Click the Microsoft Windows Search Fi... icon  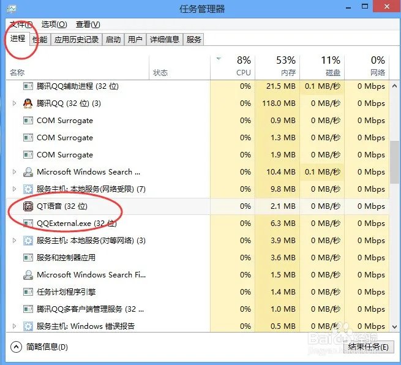tap(28, 275)
